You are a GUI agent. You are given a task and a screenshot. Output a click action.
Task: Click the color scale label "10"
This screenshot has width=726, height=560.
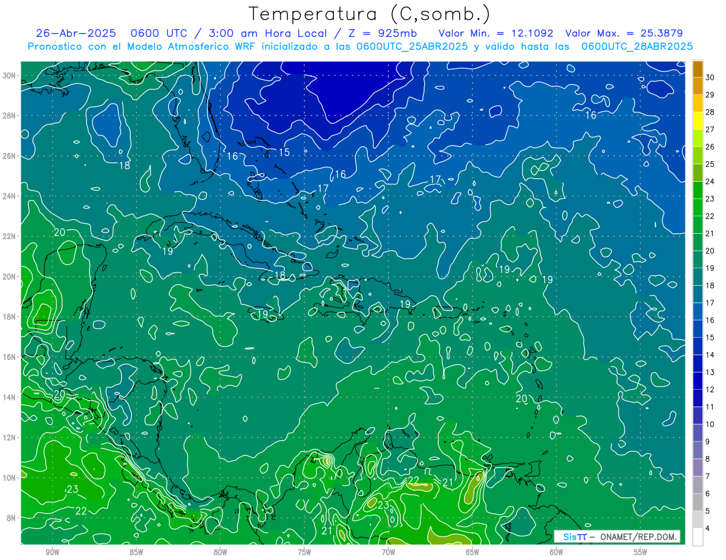pos(710,424)
